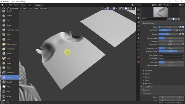Viewport: 185px width, 104px height.
Task: Open Active Tool properties tab
Action: [138, 10]
